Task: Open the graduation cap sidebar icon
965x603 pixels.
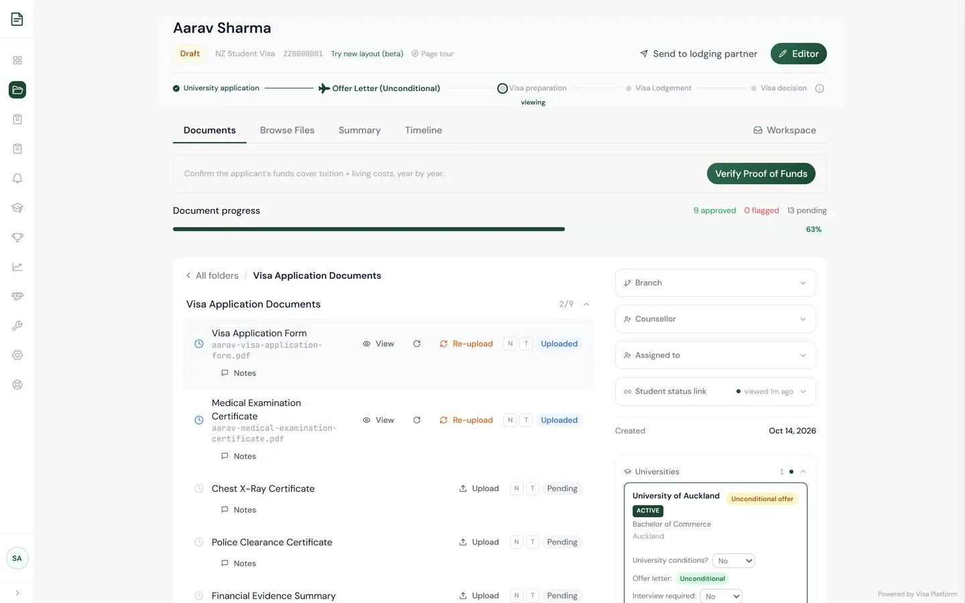Action: (17, 208)
